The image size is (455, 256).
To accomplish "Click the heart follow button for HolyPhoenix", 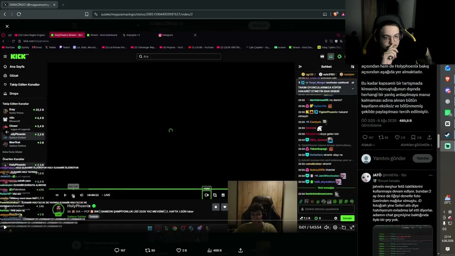I will click(225, 207).
